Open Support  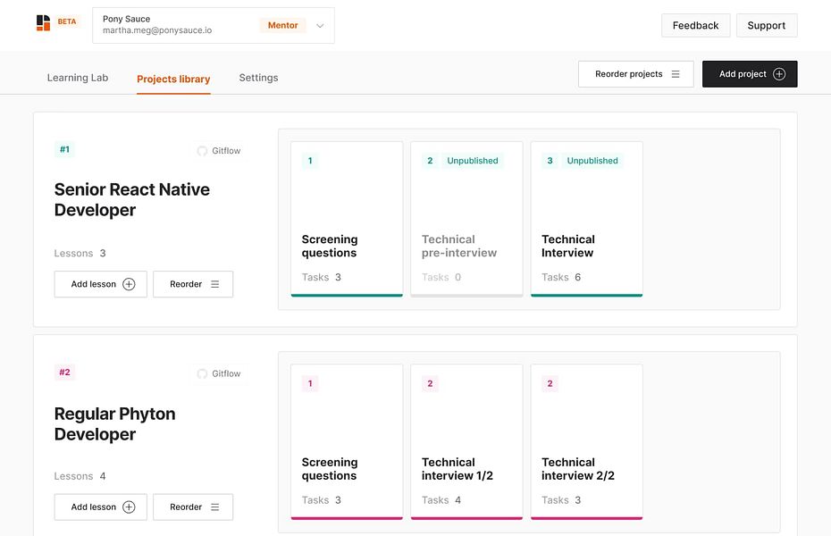coord(767,25)
